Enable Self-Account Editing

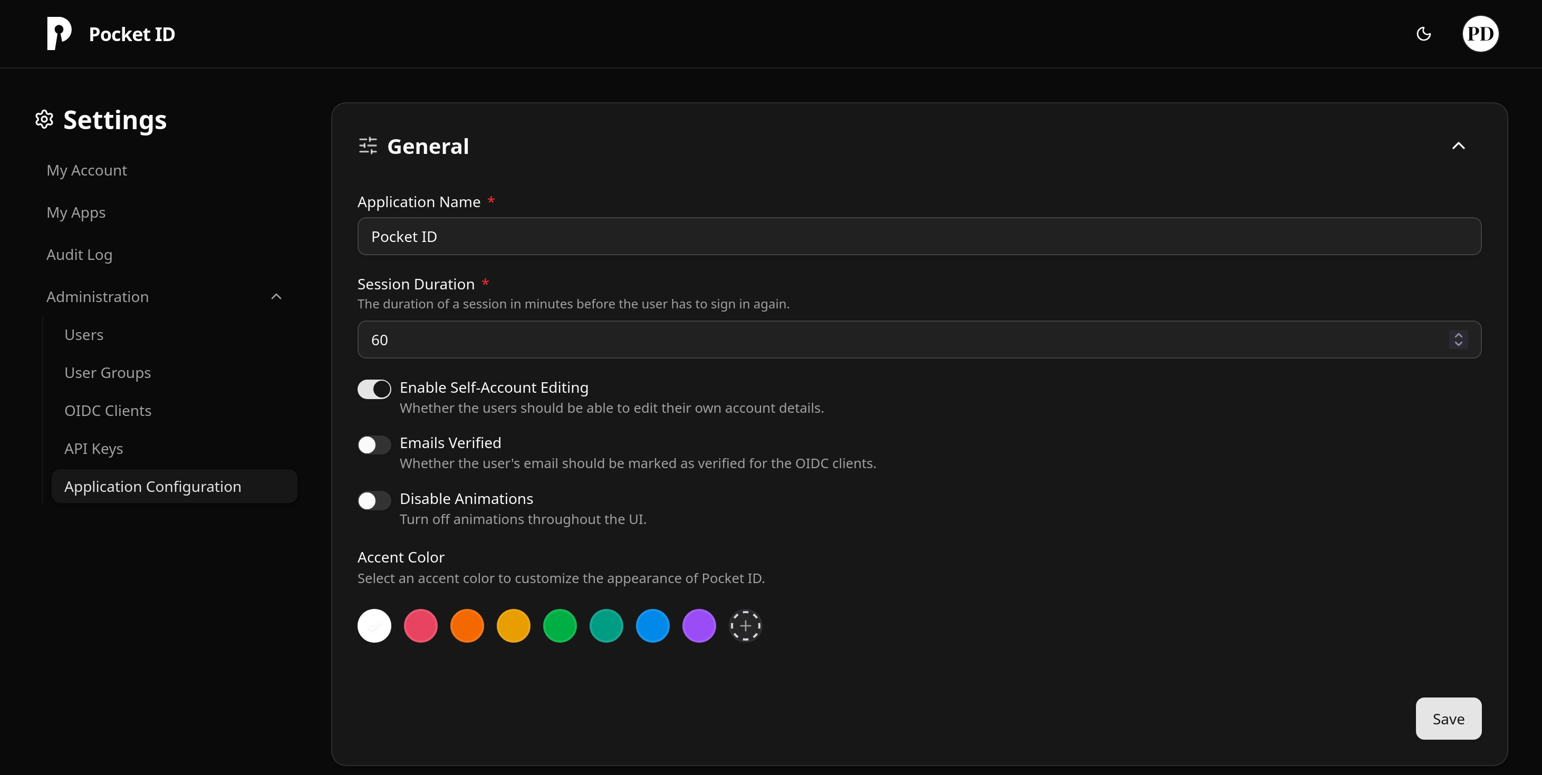[x=373, y=389]
